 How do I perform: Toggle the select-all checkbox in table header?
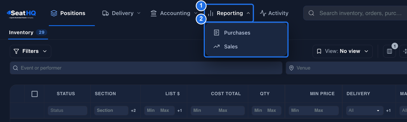click(35, 94)
